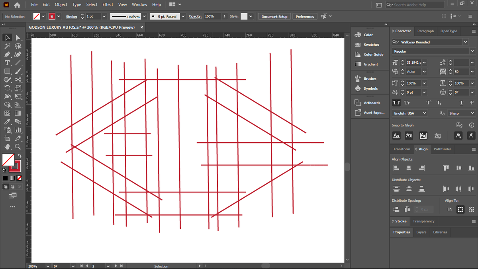
Task: Click the Document Setup button
Action: [274, 16]
